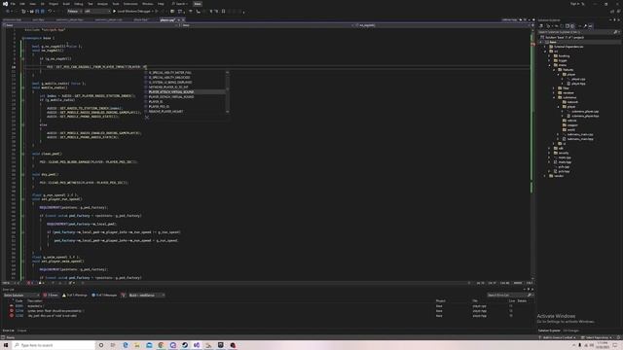Image resolution: width=623 pixels, height=350 pixels.
Task: Click Add to Source Control
Action: (558, 337)
